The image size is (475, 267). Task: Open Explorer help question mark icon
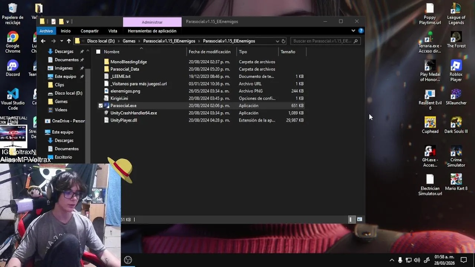tap(361, 31)
